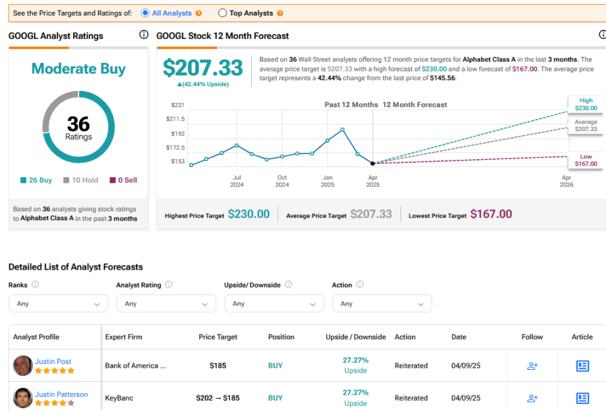This screenshot has width=606, height=410.
Task: Expand the Ranks dropdown
Action: pos(58,304)
